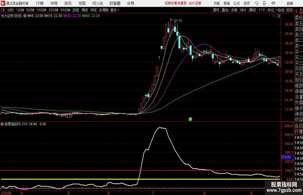Click the 证券交易未登录 login link
This screenshot has width=303, height=195.
(x=176, y=3)
